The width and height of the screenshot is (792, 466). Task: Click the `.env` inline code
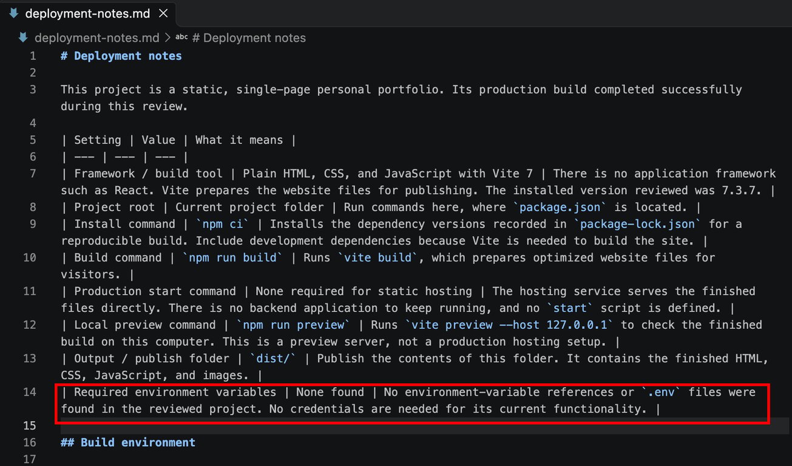click(x=662, y=393)
